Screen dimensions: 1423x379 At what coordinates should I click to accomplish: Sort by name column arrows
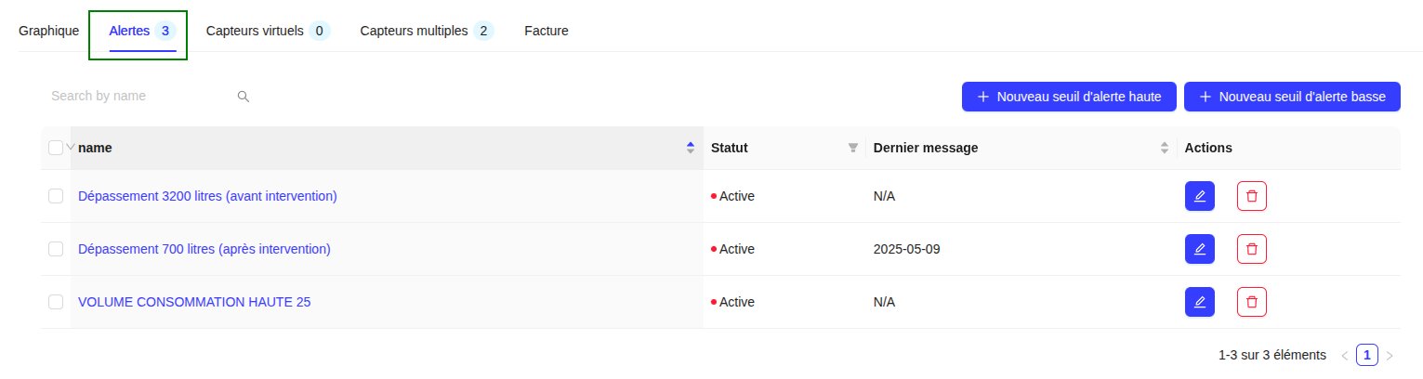[x=690, y=148]
